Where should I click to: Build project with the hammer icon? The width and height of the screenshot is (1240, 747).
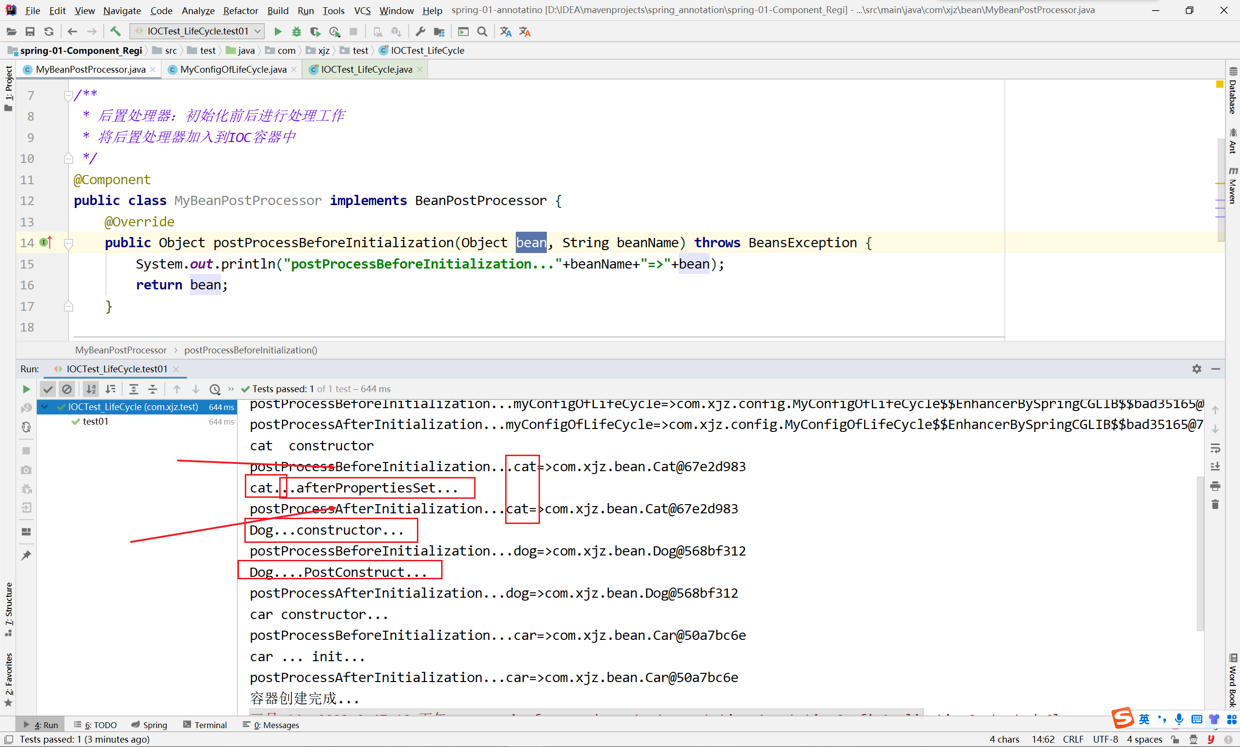[115, 32]
